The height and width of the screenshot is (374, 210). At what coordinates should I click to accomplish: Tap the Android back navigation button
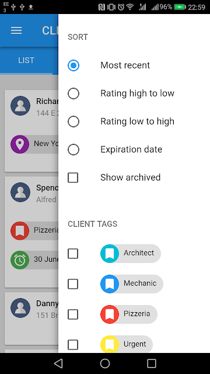coord(58,363)
